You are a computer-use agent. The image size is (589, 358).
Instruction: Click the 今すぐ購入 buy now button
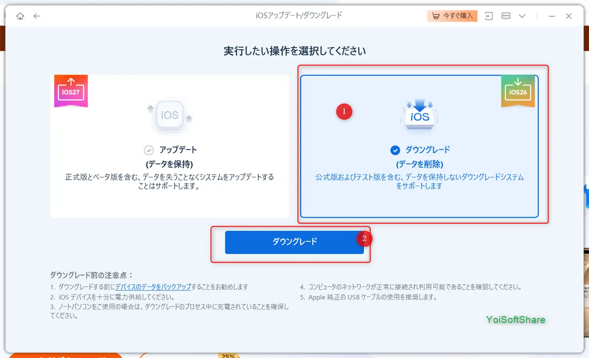tap(452, 16)
